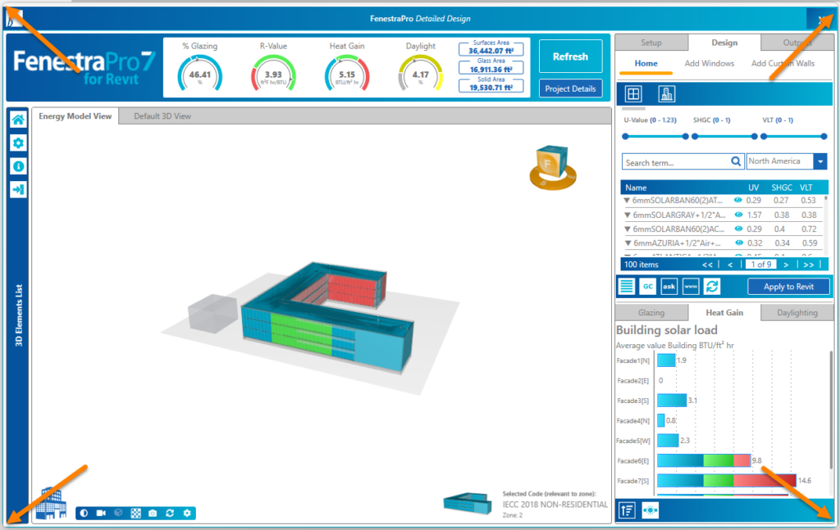
Task: Click the SHGC range slider right handle
Action: [x=755, y=136]
